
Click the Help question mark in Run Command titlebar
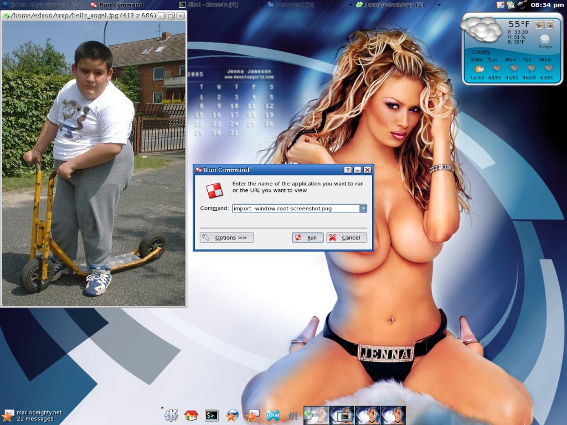(x=348, y=169)
